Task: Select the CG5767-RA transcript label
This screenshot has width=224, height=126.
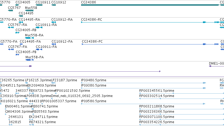Action: (17, 25)
